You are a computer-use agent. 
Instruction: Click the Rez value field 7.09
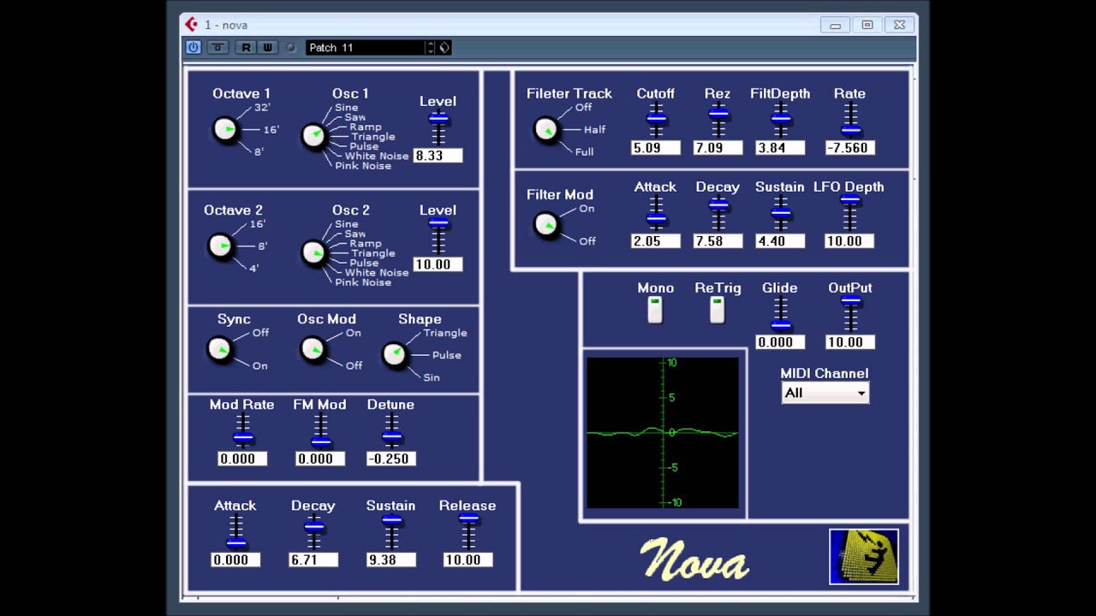point(718,148)
